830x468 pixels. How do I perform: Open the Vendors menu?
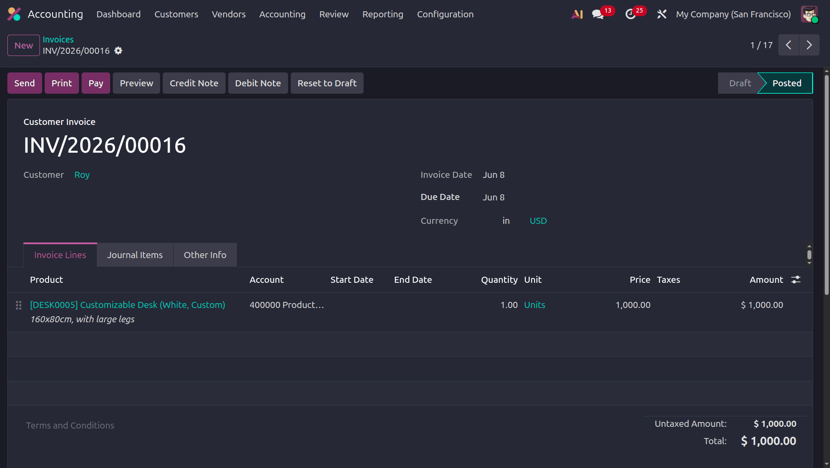(x=229, y=14)
